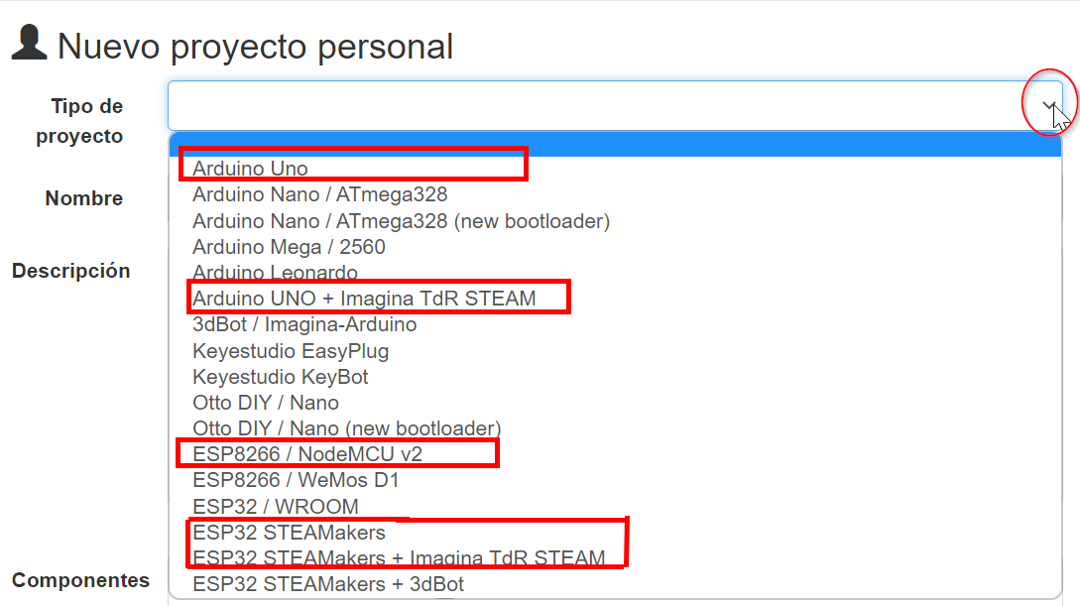Pick Otto DIY / Nano option
Image resolution: width=1080 pixels, height=606 pixels.
(x=615, y=403)
